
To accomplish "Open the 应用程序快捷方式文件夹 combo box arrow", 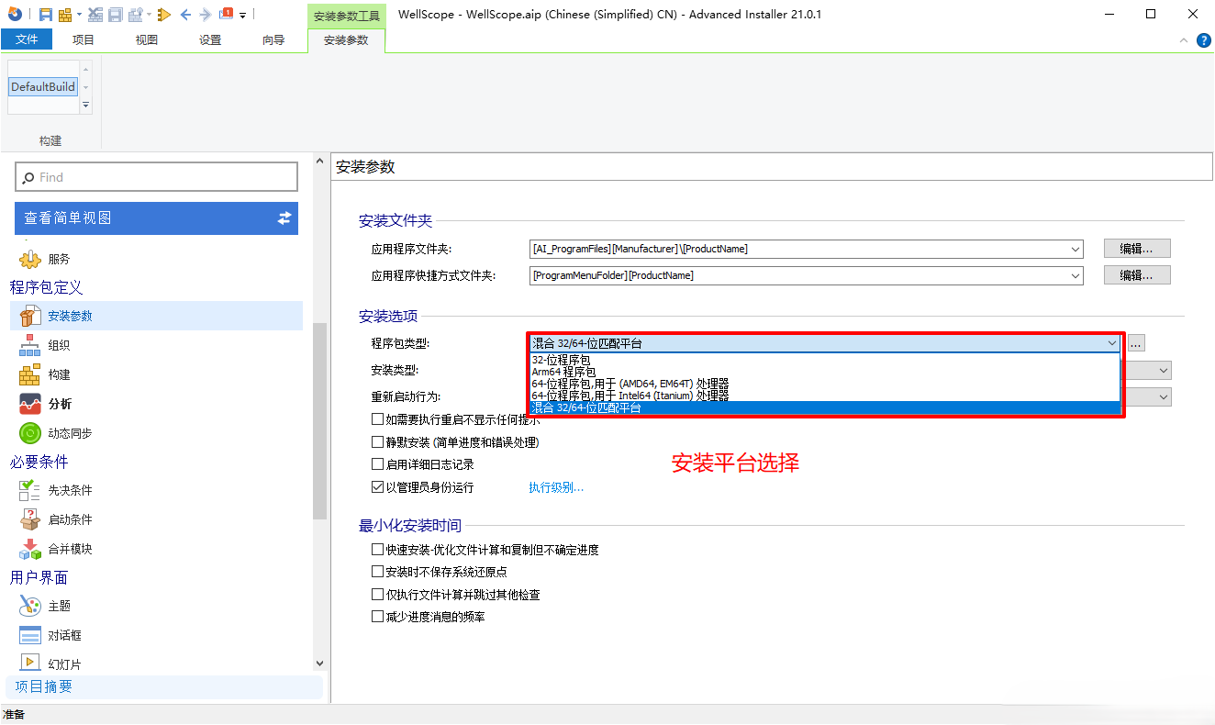I will 1075,275.
